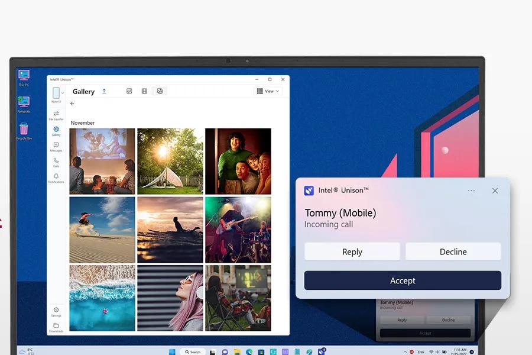Click the upload icon next to Gallery
Viewport: 532px width, 355px height.
point(105,91)
